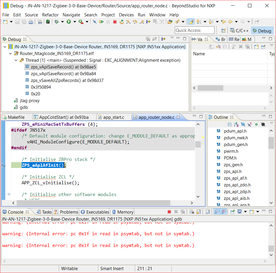Click the Pin Console icon
276x273 pixels.
232,212
